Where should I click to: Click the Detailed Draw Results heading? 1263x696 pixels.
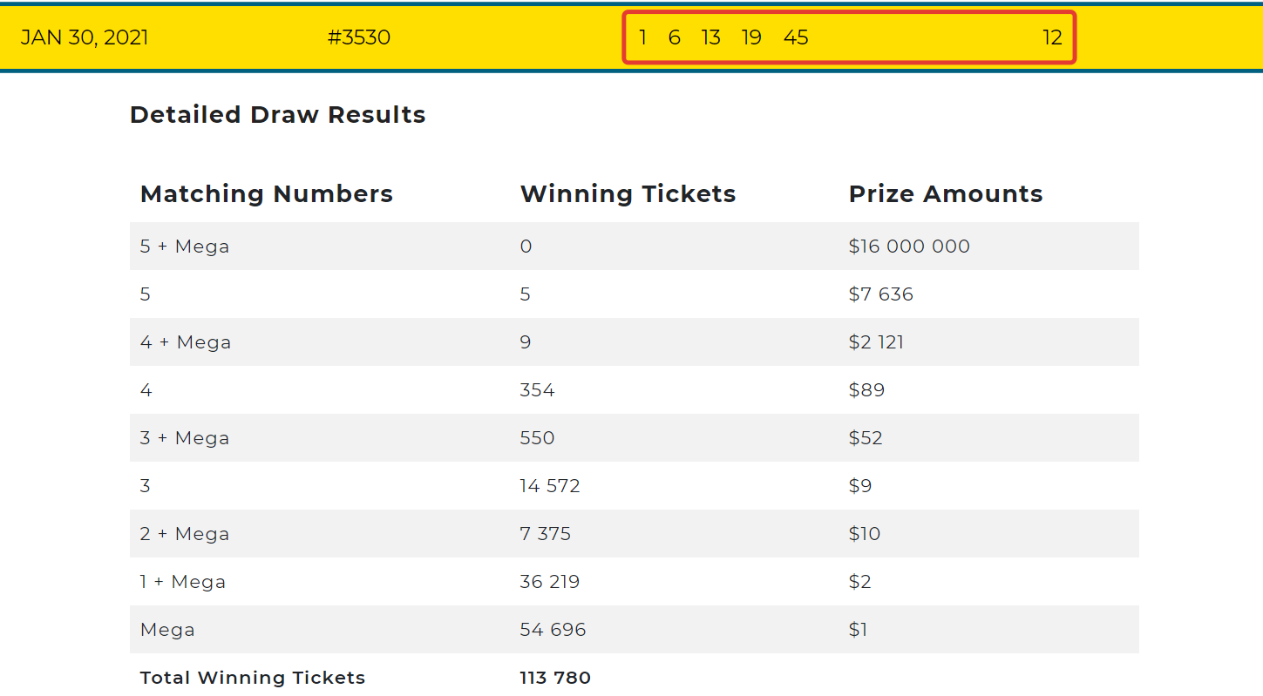click(x=278, y=115)
